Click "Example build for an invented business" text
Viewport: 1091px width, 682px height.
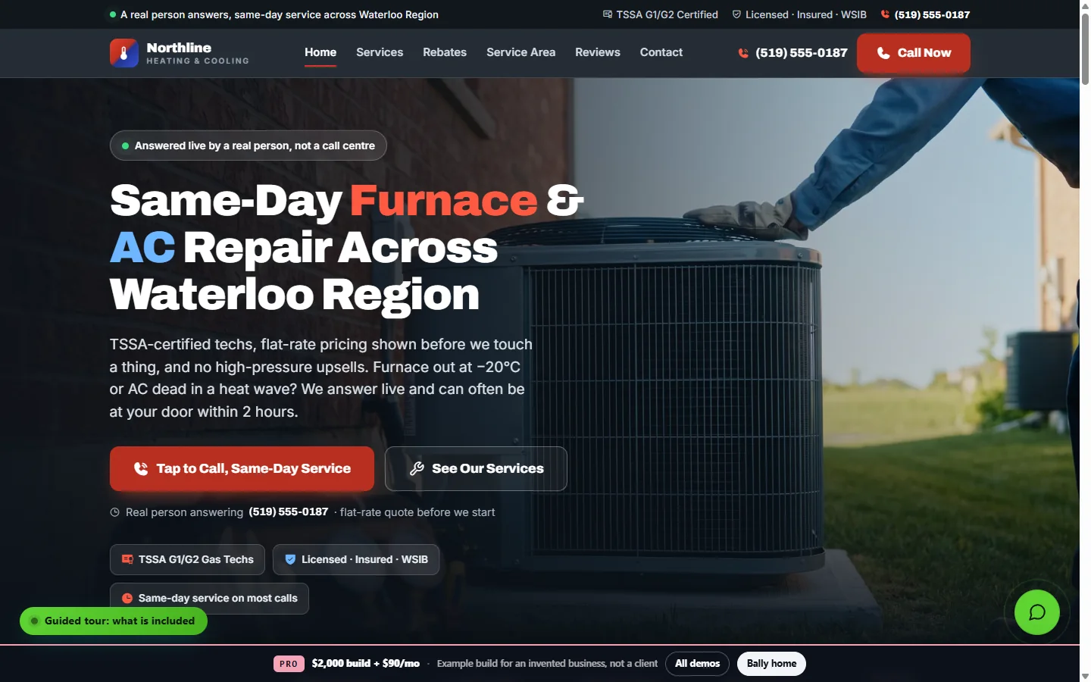tap(521, 663)
